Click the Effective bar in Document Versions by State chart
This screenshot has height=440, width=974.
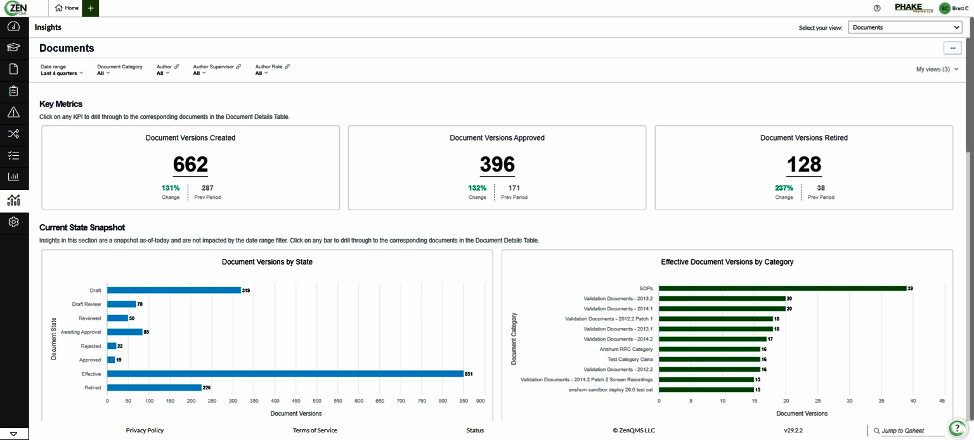click(x=285, y=374)
